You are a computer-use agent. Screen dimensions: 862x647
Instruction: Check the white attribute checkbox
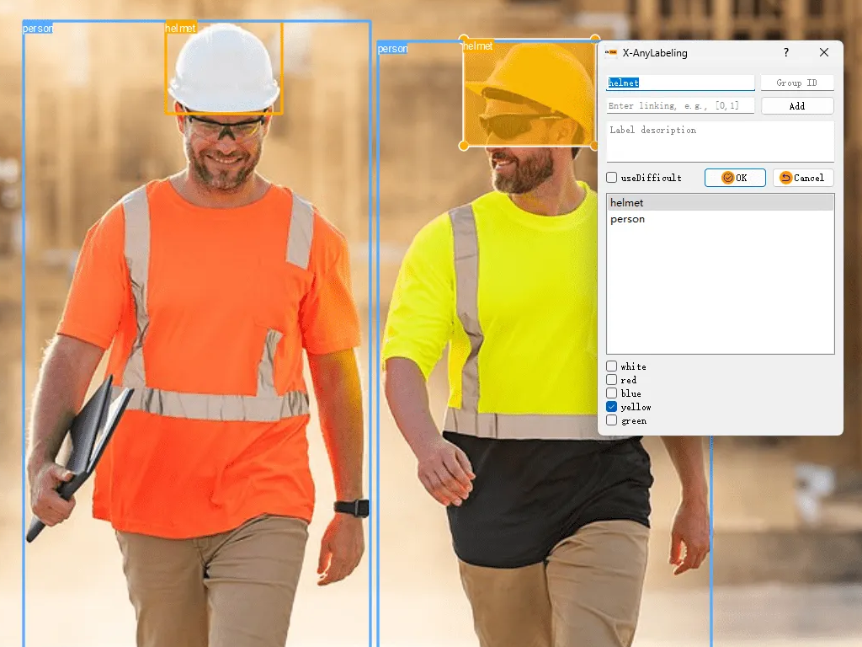point(612,366)
